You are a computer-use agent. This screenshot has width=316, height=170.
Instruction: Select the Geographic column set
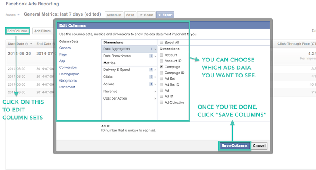pos(68,80)
